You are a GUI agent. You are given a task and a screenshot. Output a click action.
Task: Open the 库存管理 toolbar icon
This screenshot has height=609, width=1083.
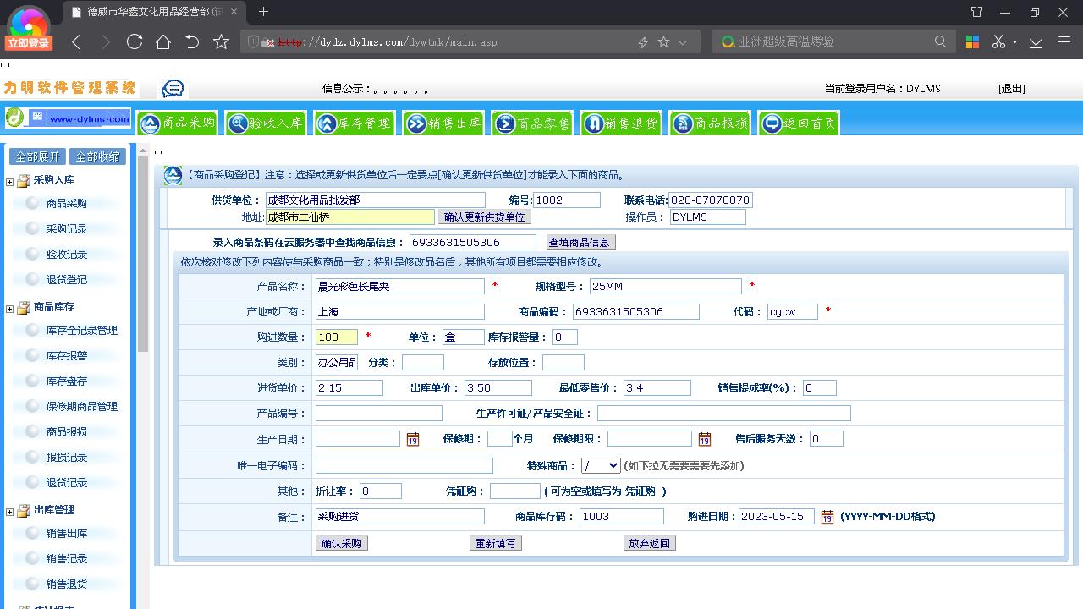click(x=355, y=123)
